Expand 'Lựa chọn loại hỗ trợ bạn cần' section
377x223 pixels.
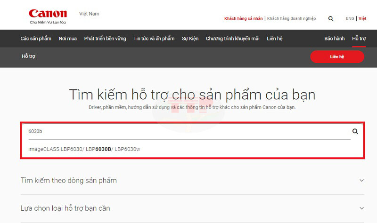click(x=361, y=208)
